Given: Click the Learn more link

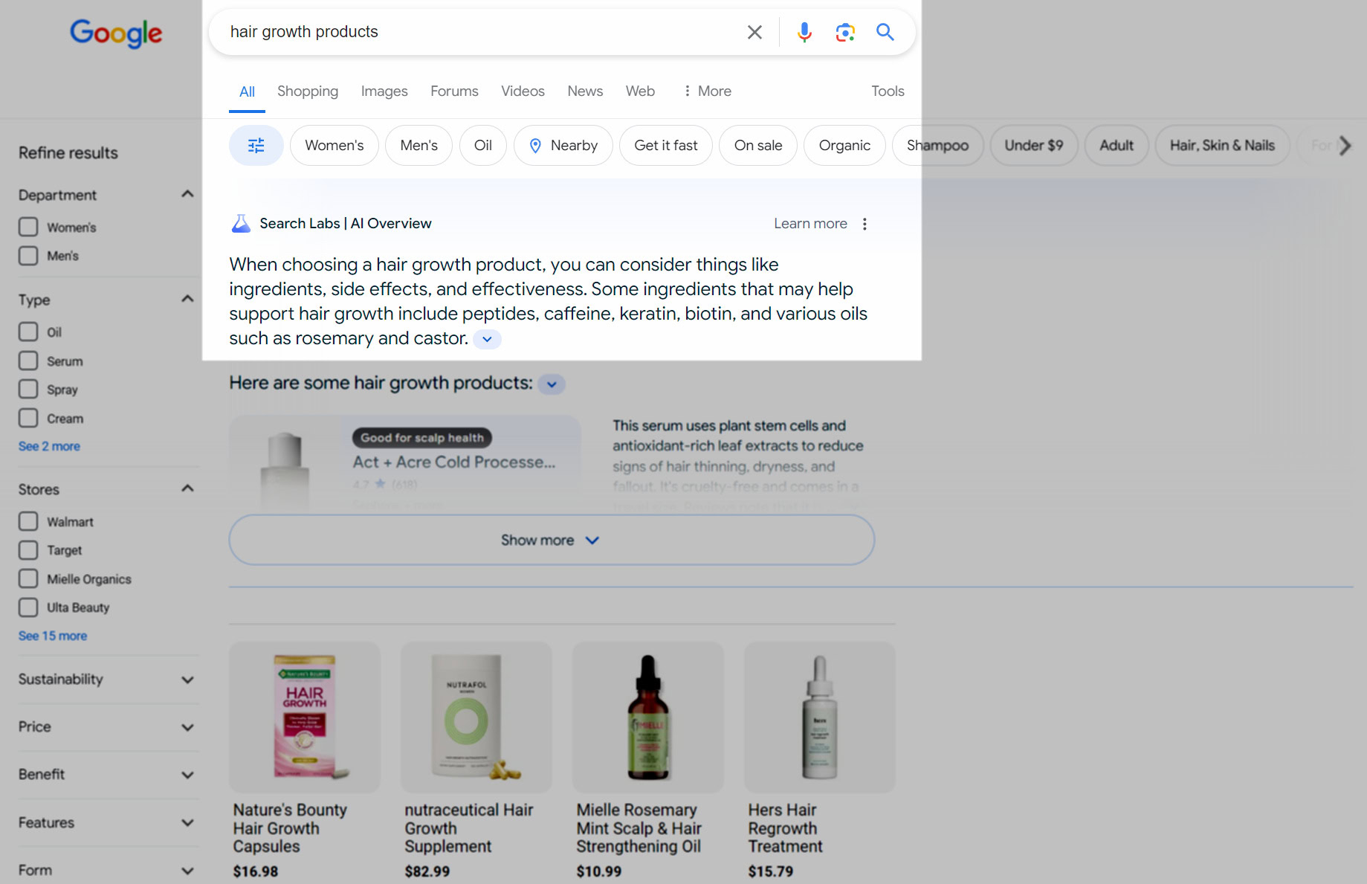Looking at the screenshot, I should pyautogui.click(x=810, y=224).
